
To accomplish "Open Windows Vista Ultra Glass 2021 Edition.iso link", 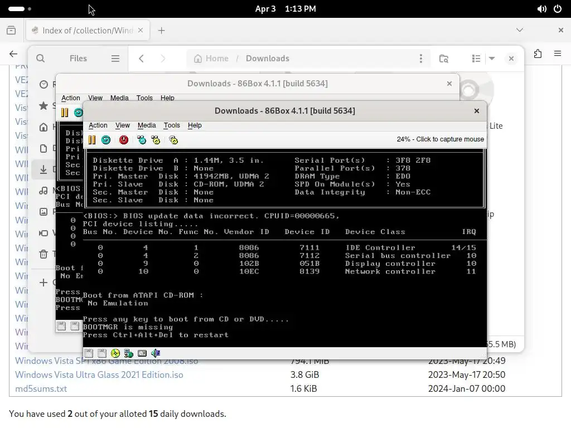I will coord(99,375).
